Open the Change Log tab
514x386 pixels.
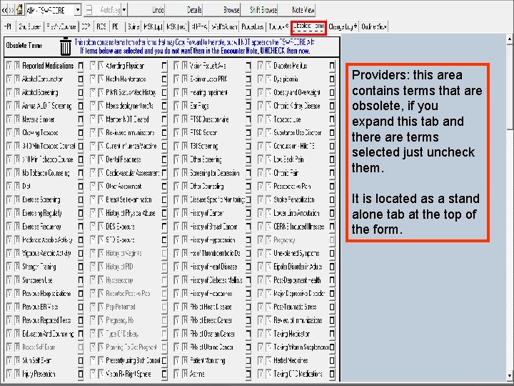(343, 26)
